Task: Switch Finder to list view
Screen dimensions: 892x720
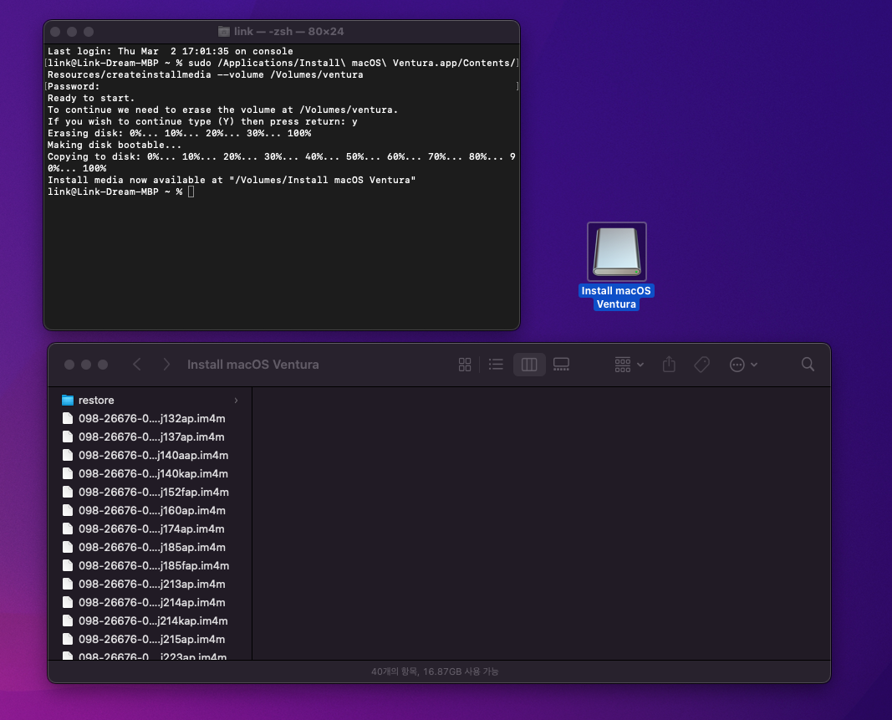Action: pyautogui.click(x=496, y=365)
